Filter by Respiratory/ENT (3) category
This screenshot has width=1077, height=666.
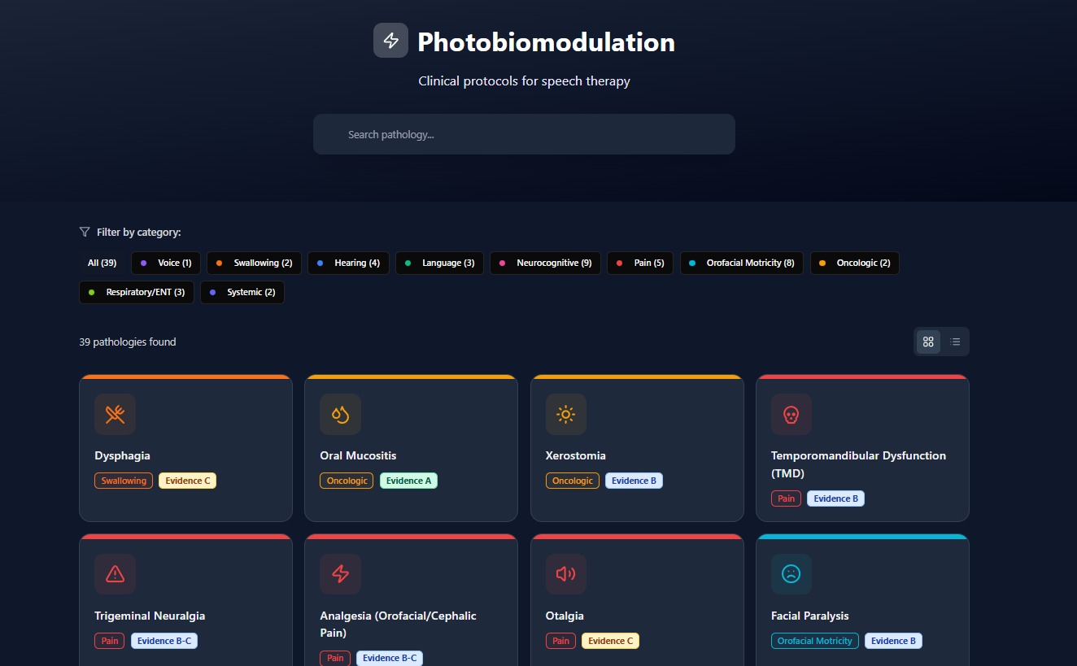click(x=136, y=292)
